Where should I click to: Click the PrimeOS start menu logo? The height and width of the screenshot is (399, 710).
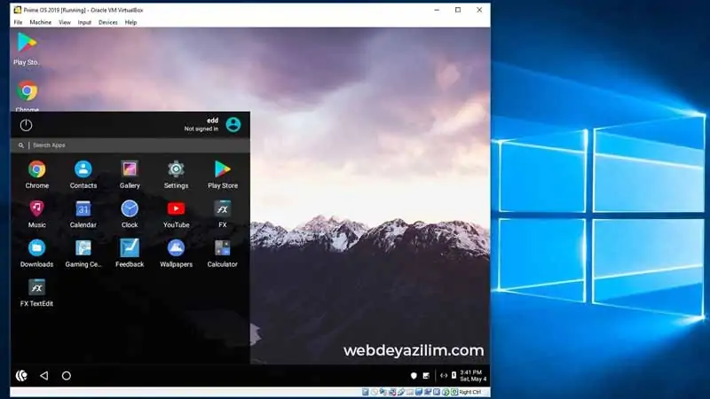[x=21, y=375]
